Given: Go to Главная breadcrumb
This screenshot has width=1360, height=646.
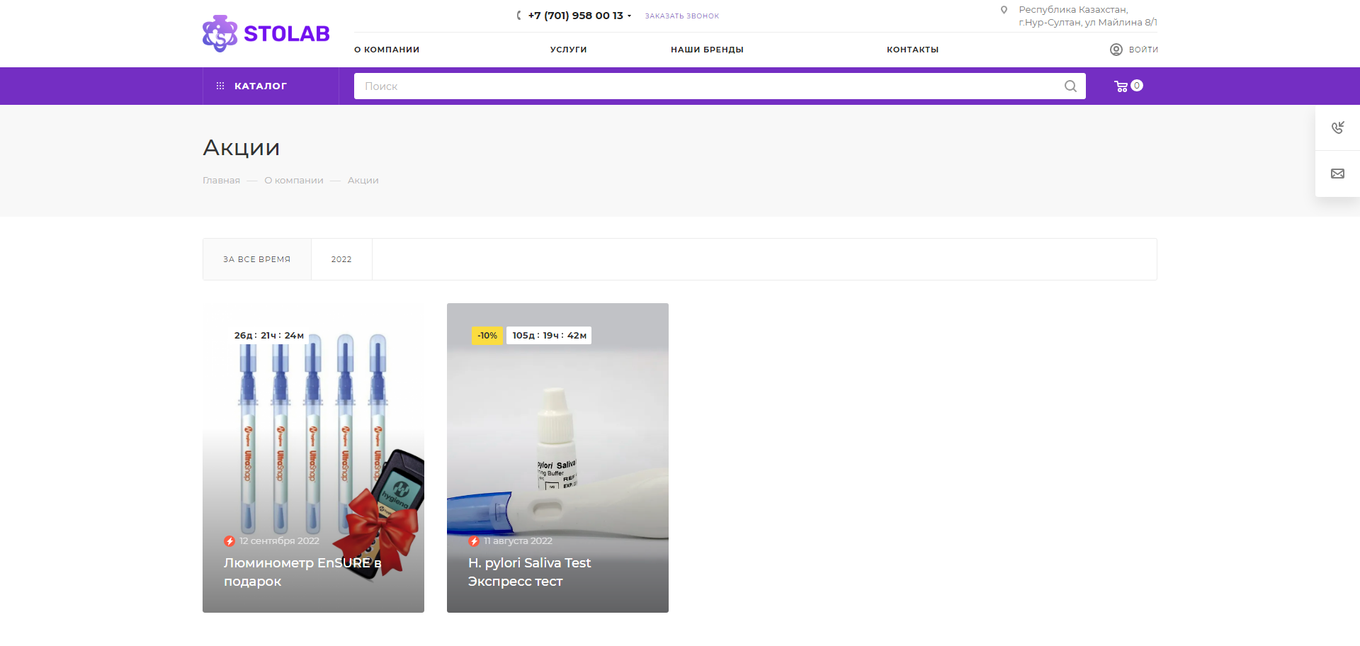Looking at the screenshot, I should click(x=221, y=181).
